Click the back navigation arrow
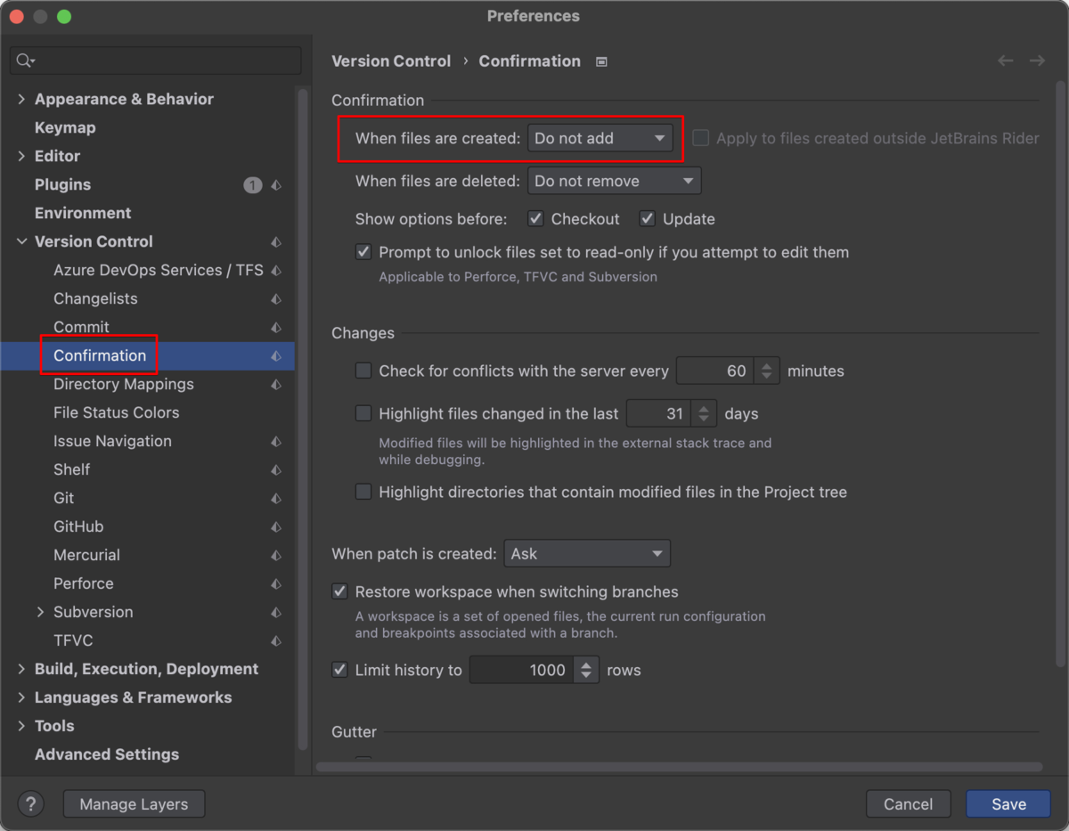 pos(1006,61)
